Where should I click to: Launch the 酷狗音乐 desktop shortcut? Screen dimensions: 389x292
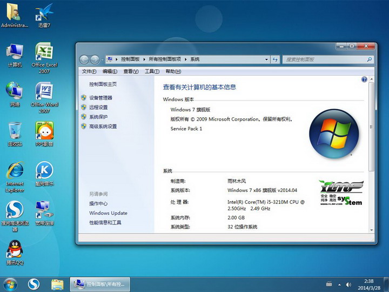point(44,174)
